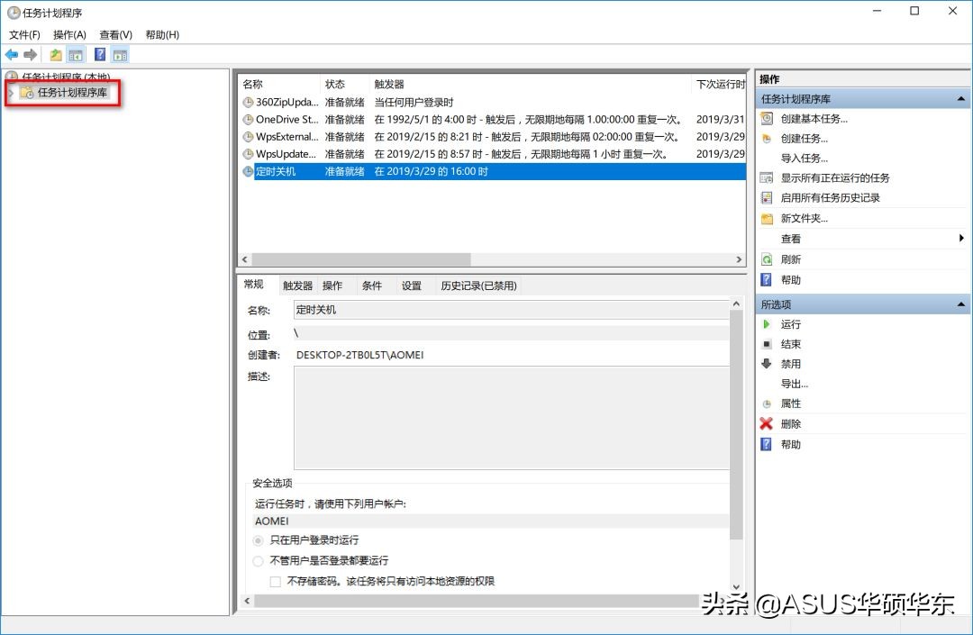Click the 状态 column header

tap(345, 85)
